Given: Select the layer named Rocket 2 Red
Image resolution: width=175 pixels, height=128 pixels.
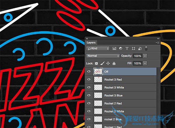Looking at the screenshot, I should tap(121, 103).
